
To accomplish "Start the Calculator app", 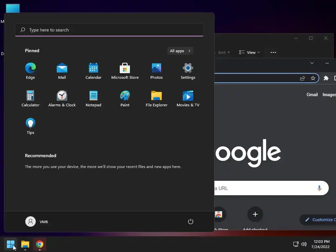I will [x=31, y=98].
